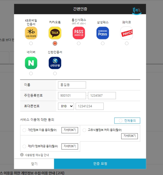Image resolution: width=163 pixels, height=175 pixels.
Task: Click the green Naver N icon
Action: (x=31, y=63)
